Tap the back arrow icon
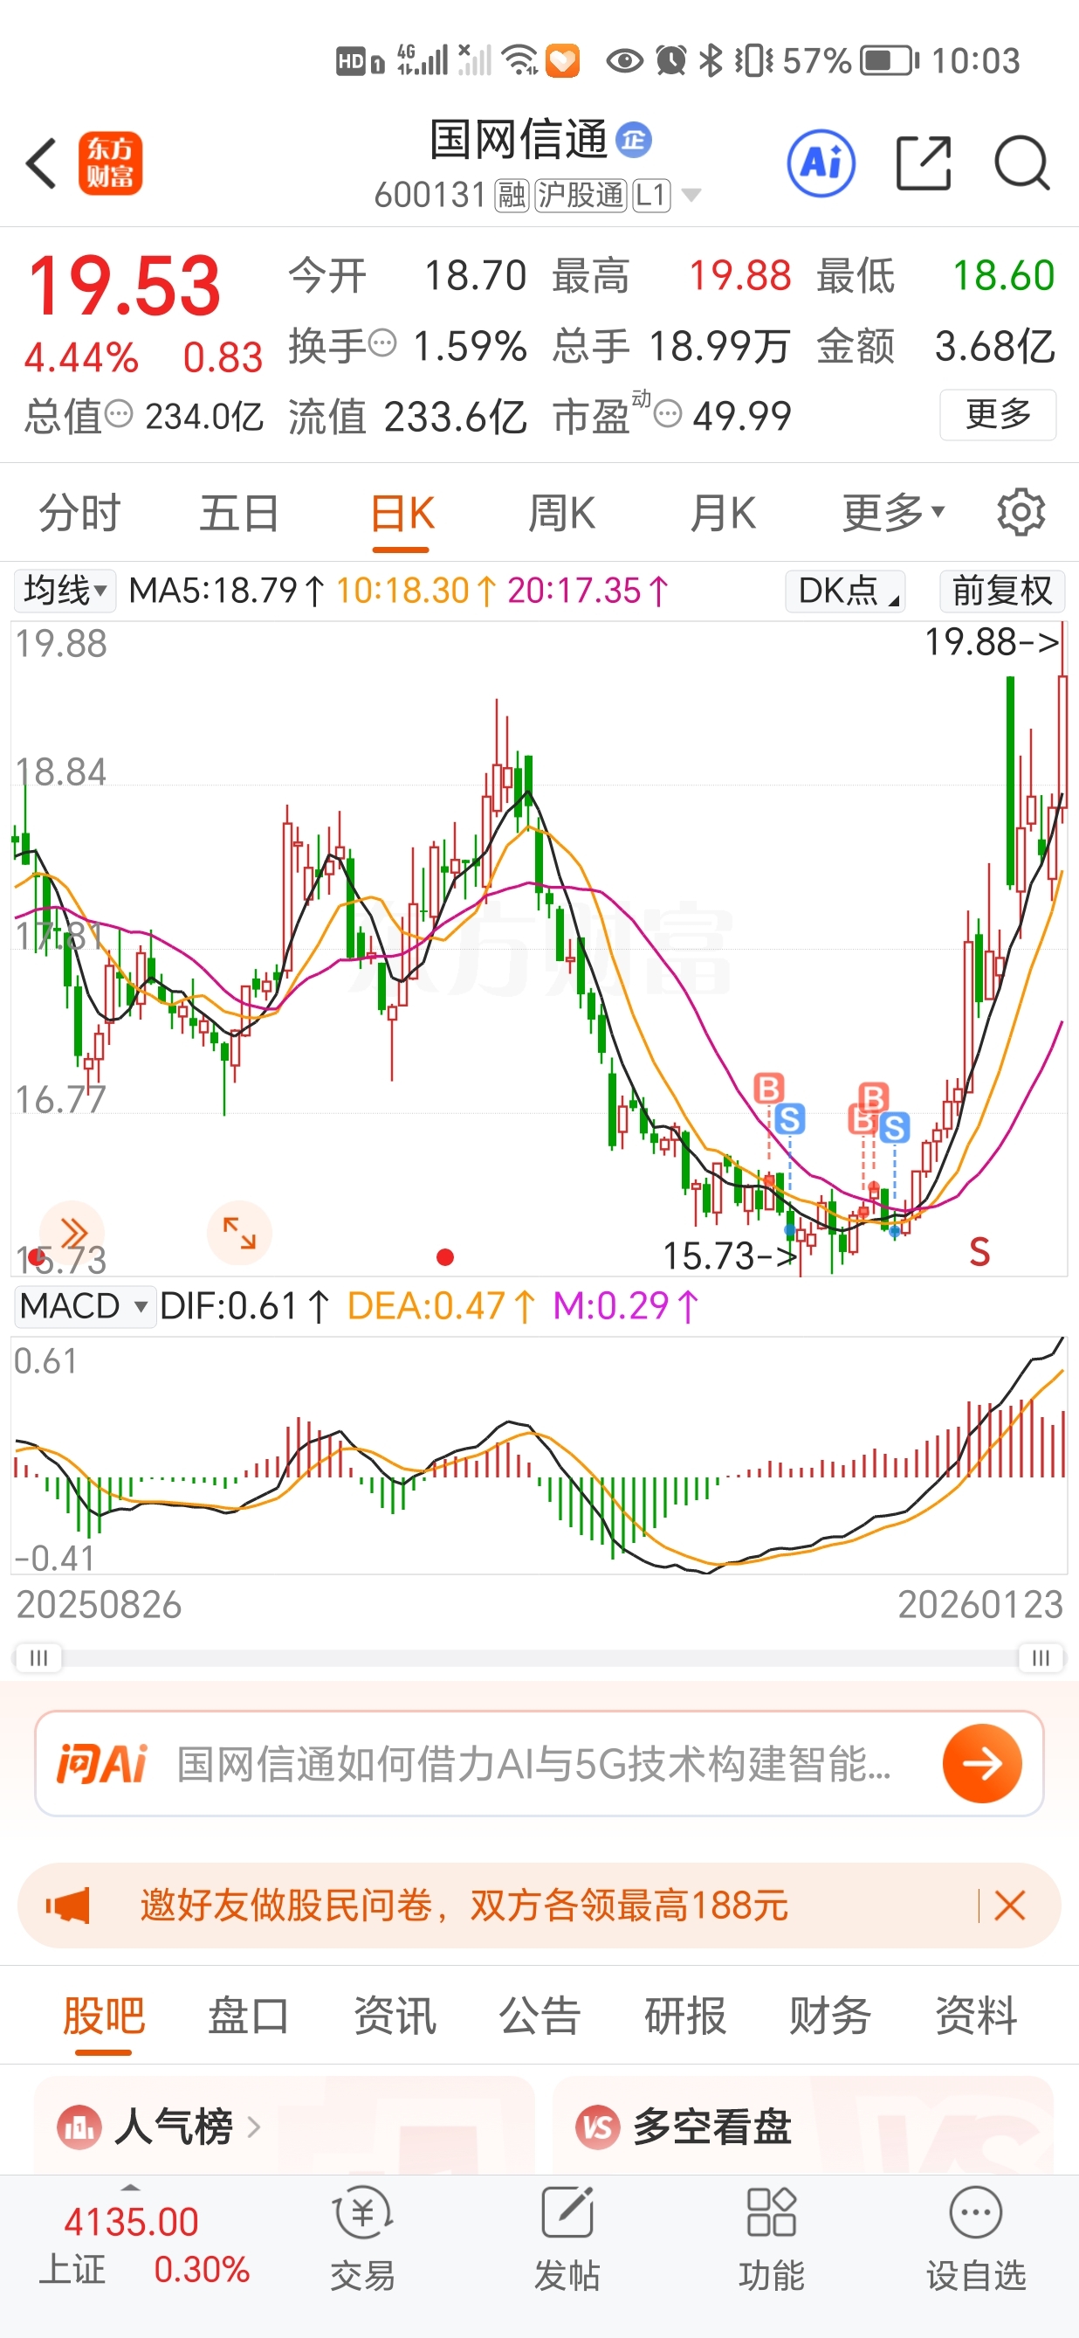 click(42, 164)
